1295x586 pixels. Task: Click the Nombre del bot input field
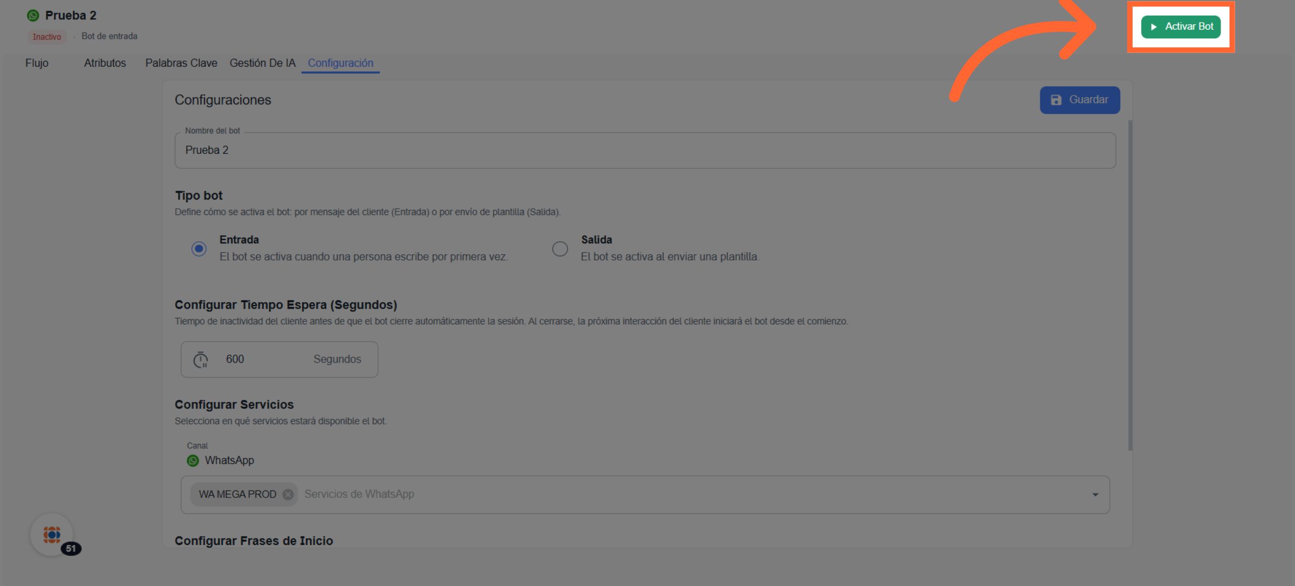(x=645, y=151)
